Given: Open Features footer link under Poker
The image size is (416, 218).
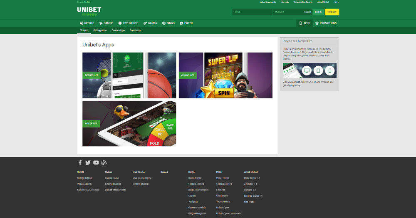Looking at the screenshot, I should click(221, 190).
